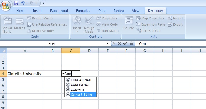
Task: Switch to the Formulas tab
Action: pos(83,11)
